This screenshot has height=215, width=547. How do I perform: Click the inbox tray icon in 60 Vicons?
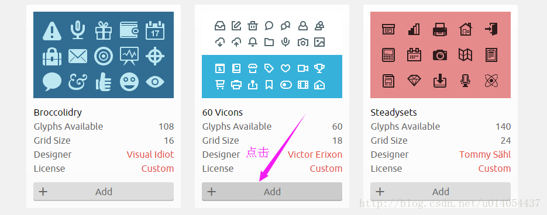pos(220,26)
